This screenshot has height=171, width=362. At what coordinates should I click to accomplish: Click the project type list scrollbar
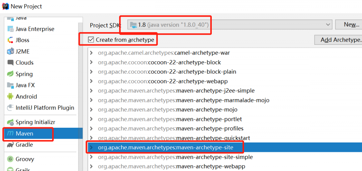(80, 97)
